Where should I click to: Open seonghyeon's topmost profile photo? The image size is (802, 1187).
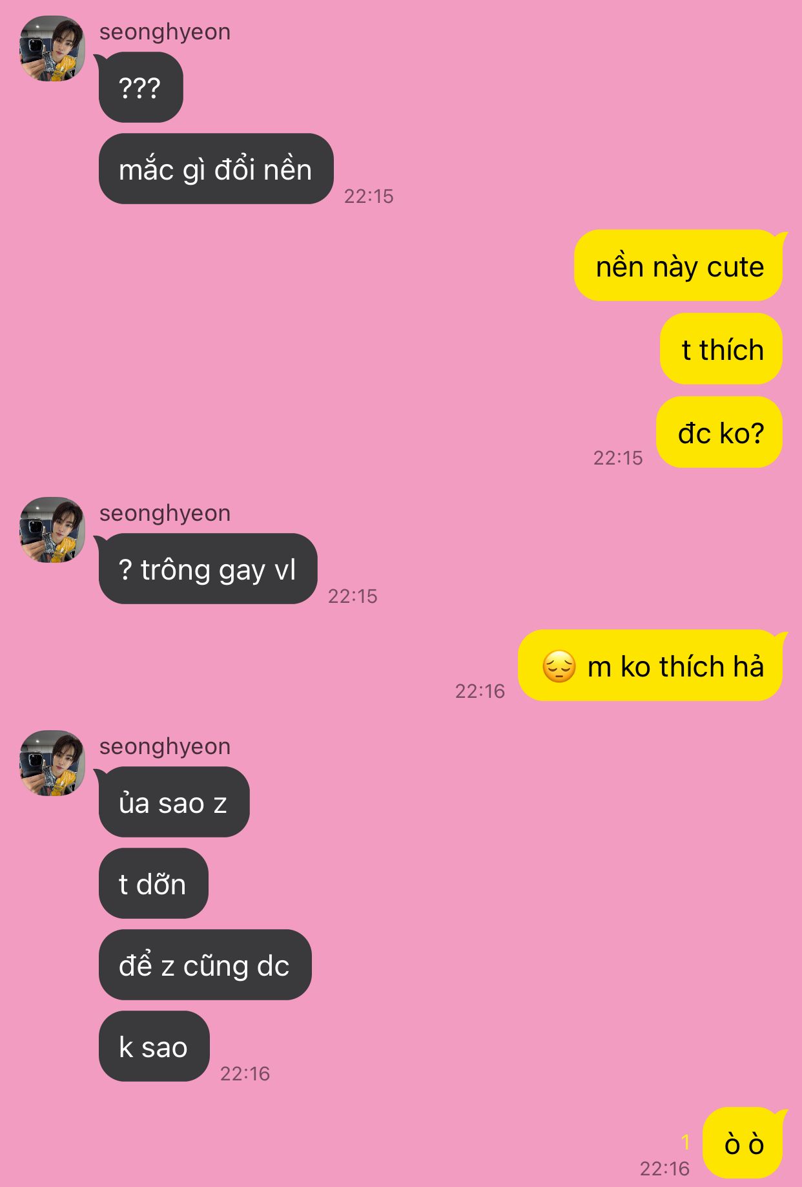52,48
